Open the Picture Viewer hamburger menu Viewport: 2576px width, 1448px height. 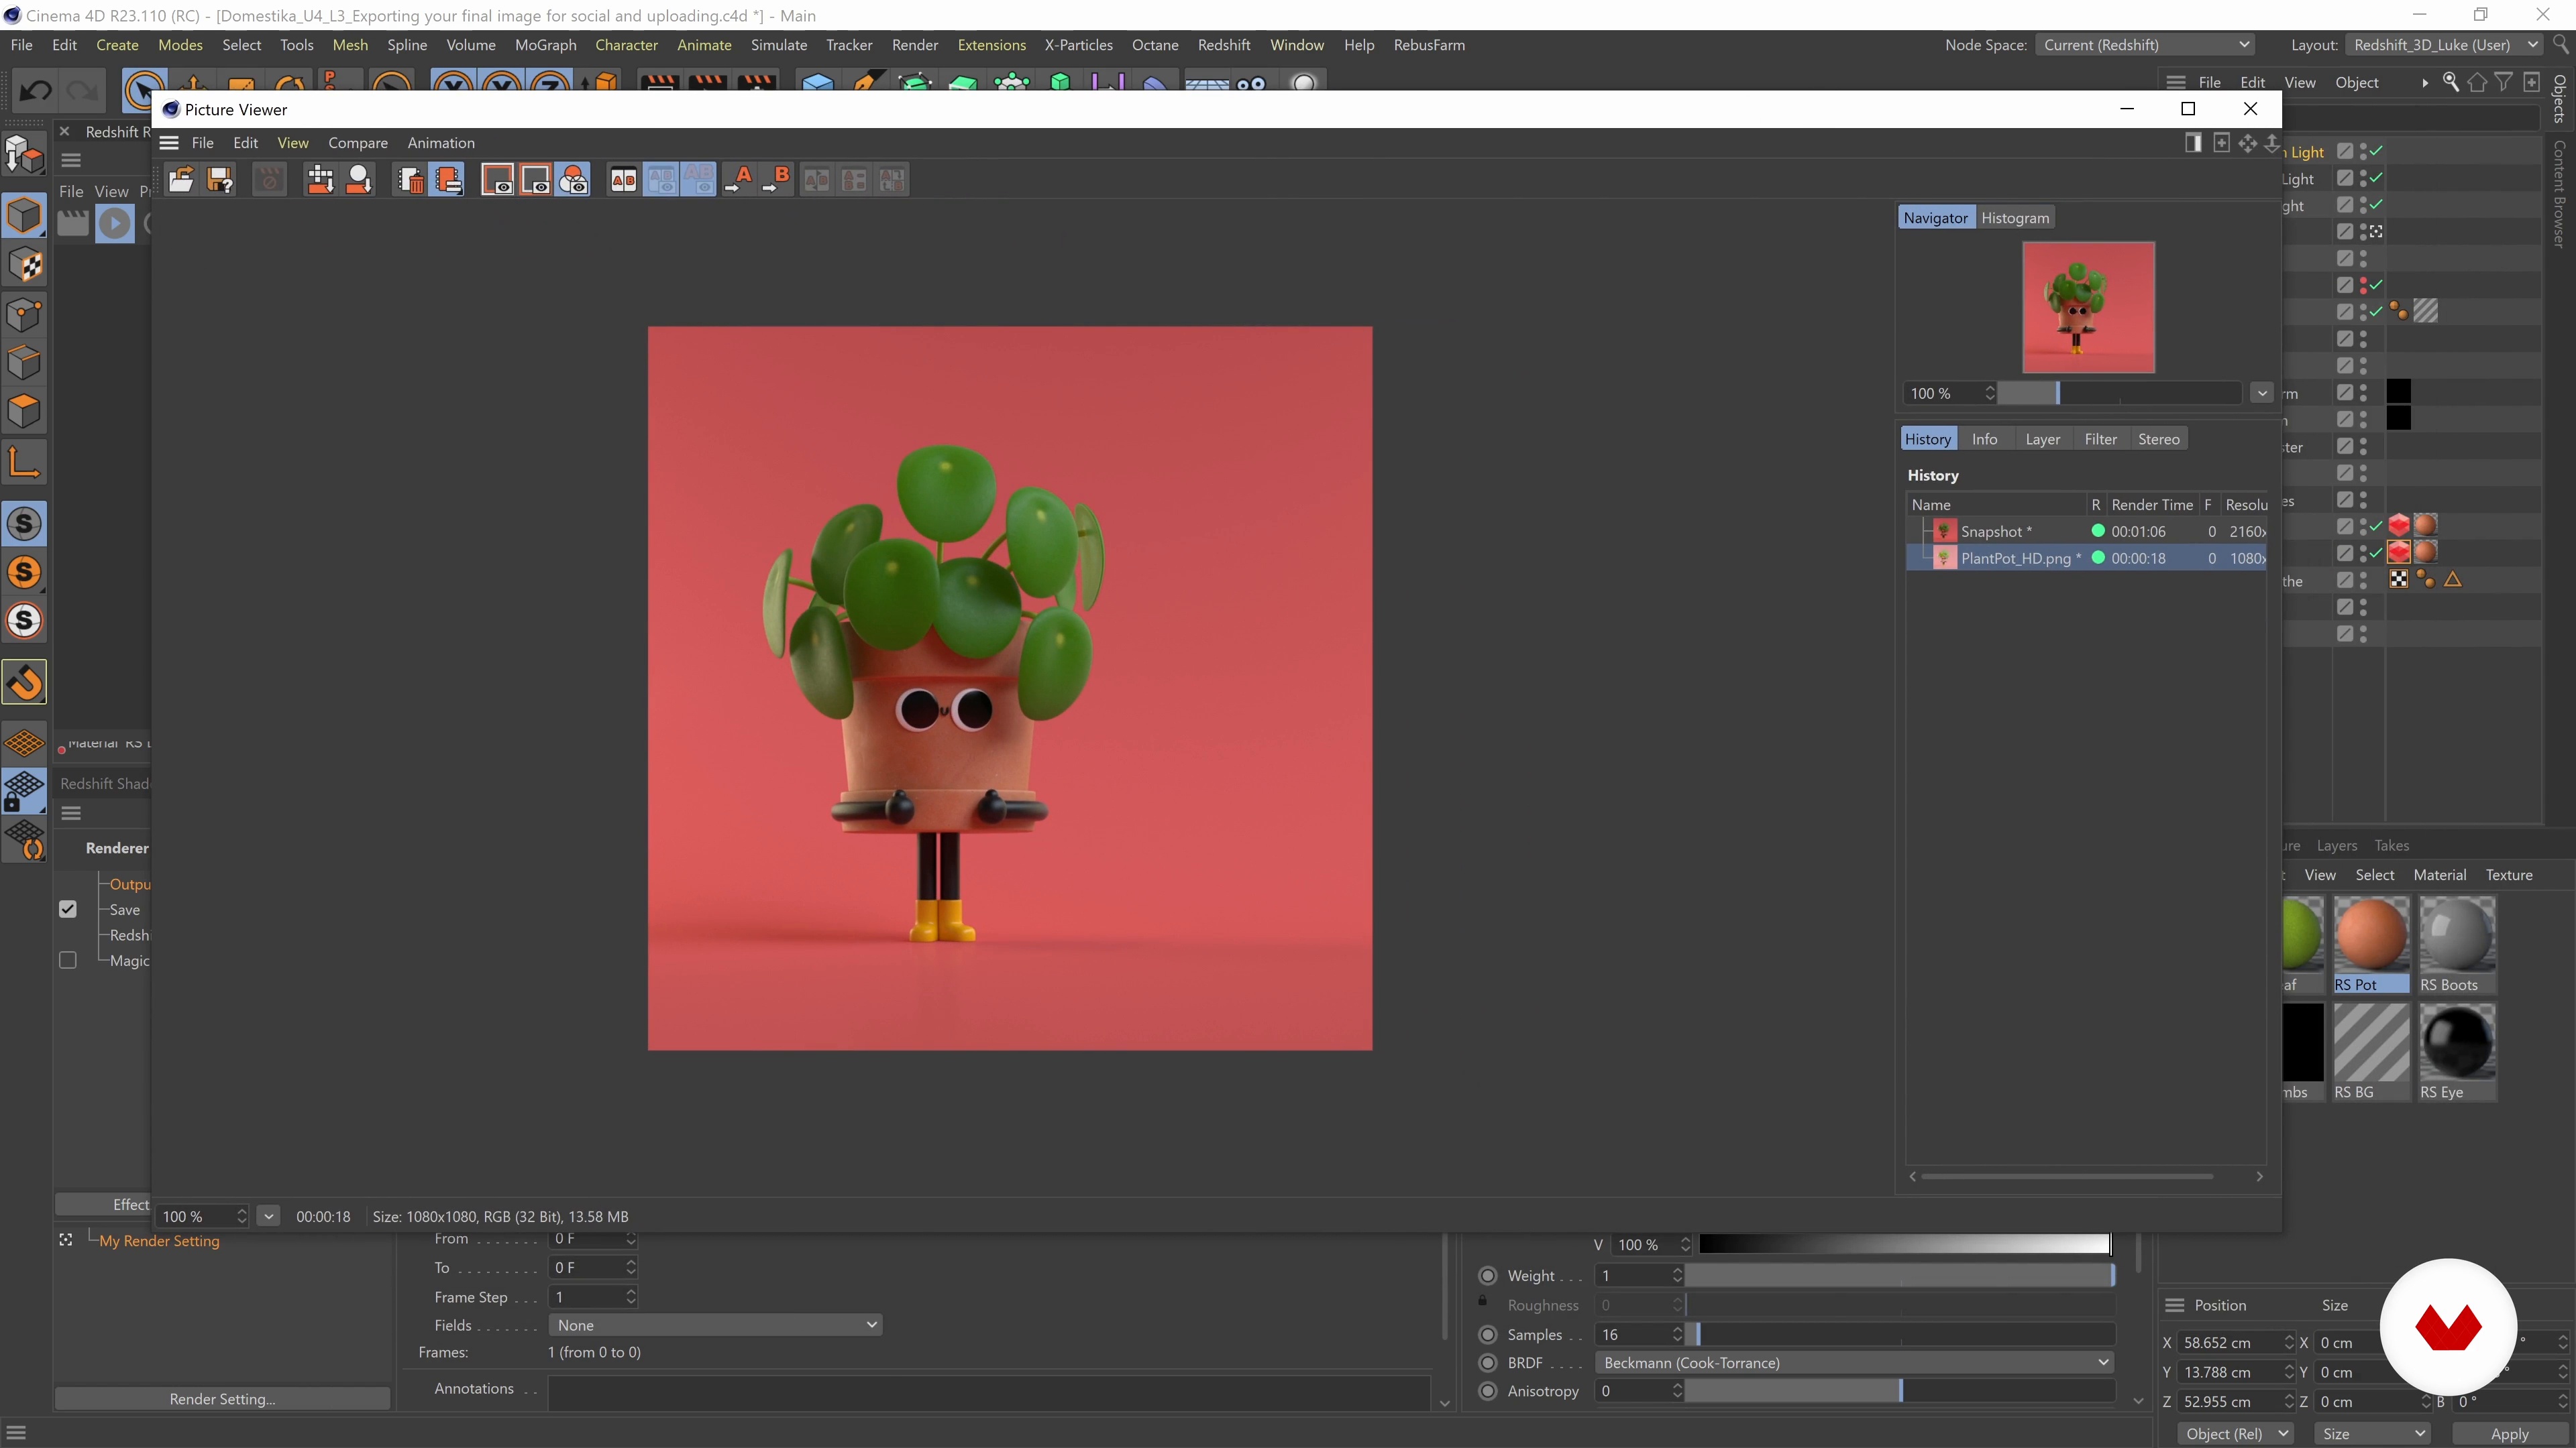169,143
